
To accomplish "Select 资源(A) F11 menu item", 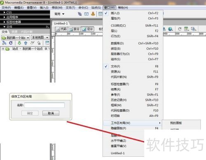I will point(133,72).
